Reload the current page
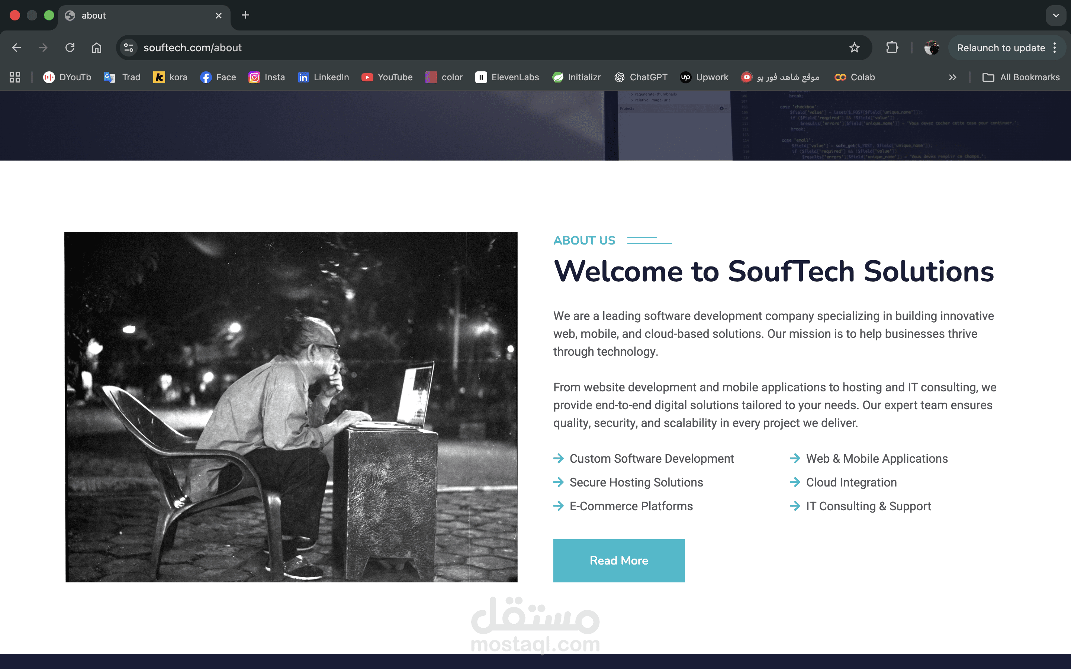 pyautogui.click(x=70, y=48)
